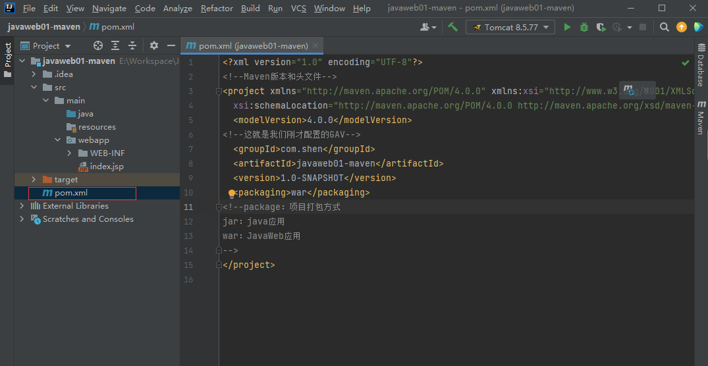Click green inspection checkmark in editor
Image resolution: width=708 pixels, height=366 pixels.
click(x=686, y=63)
